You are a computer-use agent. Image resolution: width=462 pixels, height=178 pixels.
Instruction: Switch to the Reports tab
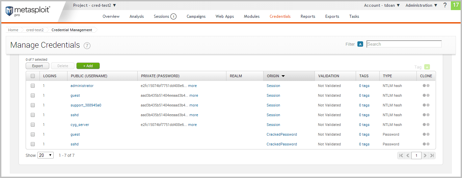(x=308, y=16)
